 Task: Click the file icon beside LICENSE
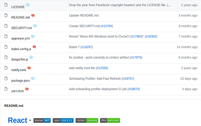(x=6, y=5)
